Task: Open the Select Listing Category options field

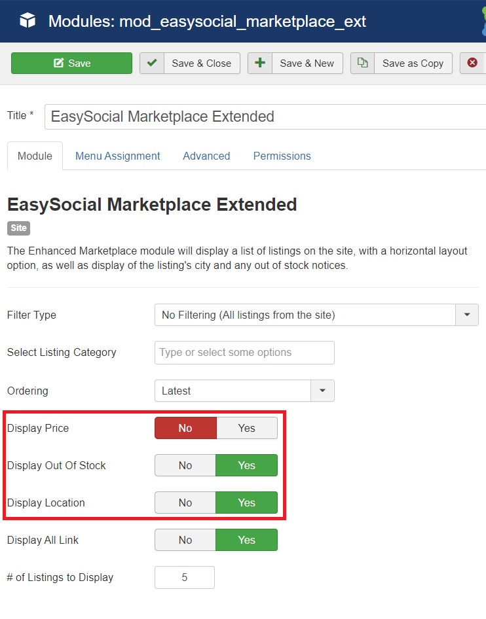Action: point(244,352)
